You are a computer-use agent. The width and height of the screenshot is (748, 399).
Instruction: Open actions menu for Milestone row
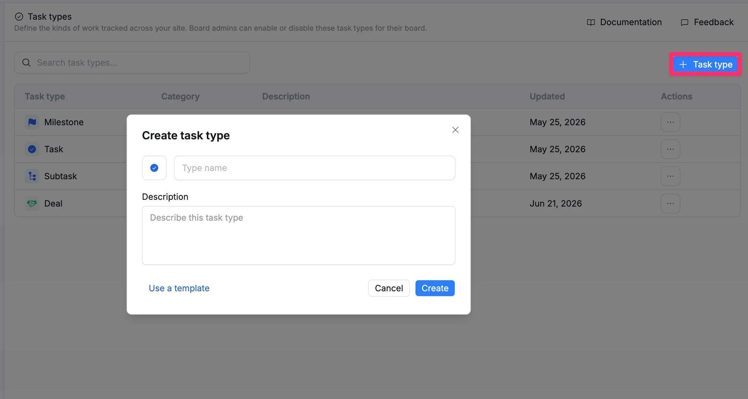[670, 122]
